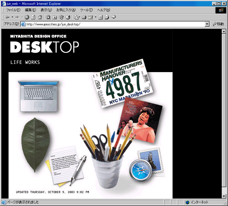Click the vertical scrollbar thumb

(224, 110)
